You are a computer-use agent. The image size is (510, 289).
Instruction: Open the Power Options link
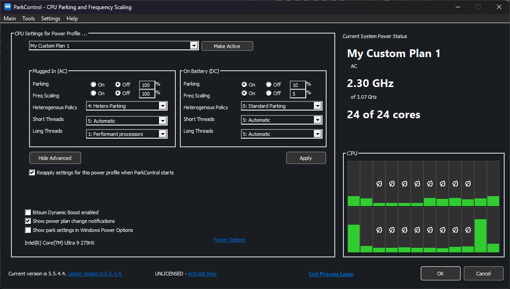pyautogui.click(x=229, y=240)
